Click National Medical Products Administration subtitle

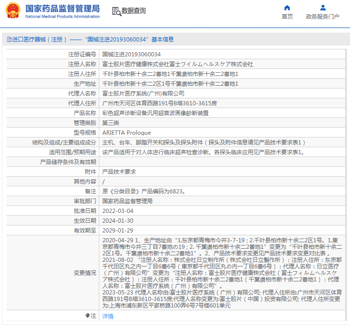click(x=62, y=16)
